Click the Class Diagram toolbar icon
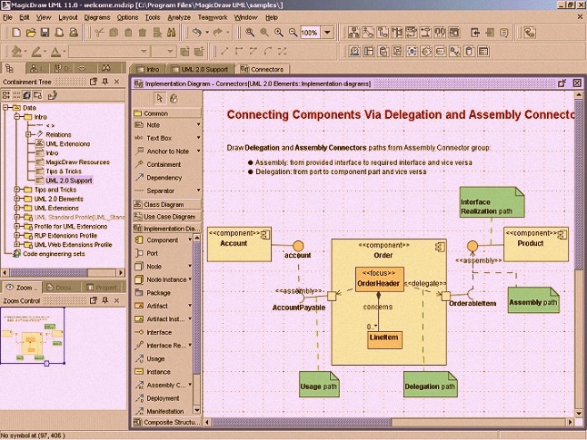 [x=353, y=33]
